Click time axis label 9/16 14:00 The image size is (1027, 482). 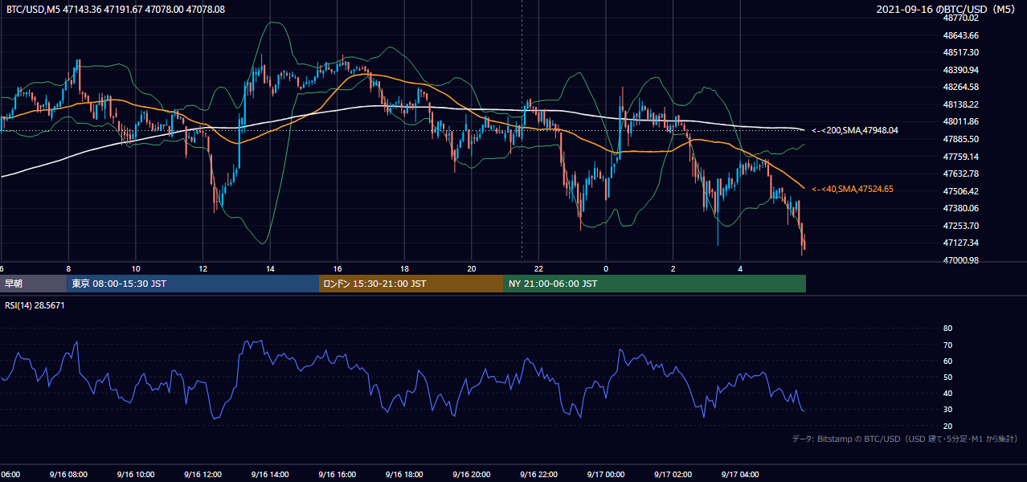tap(270, 475)
